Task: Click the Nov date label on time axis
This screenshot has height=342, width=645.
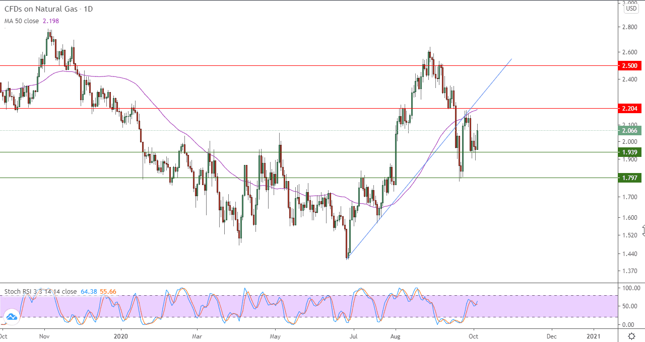Action: coord(44,335)
